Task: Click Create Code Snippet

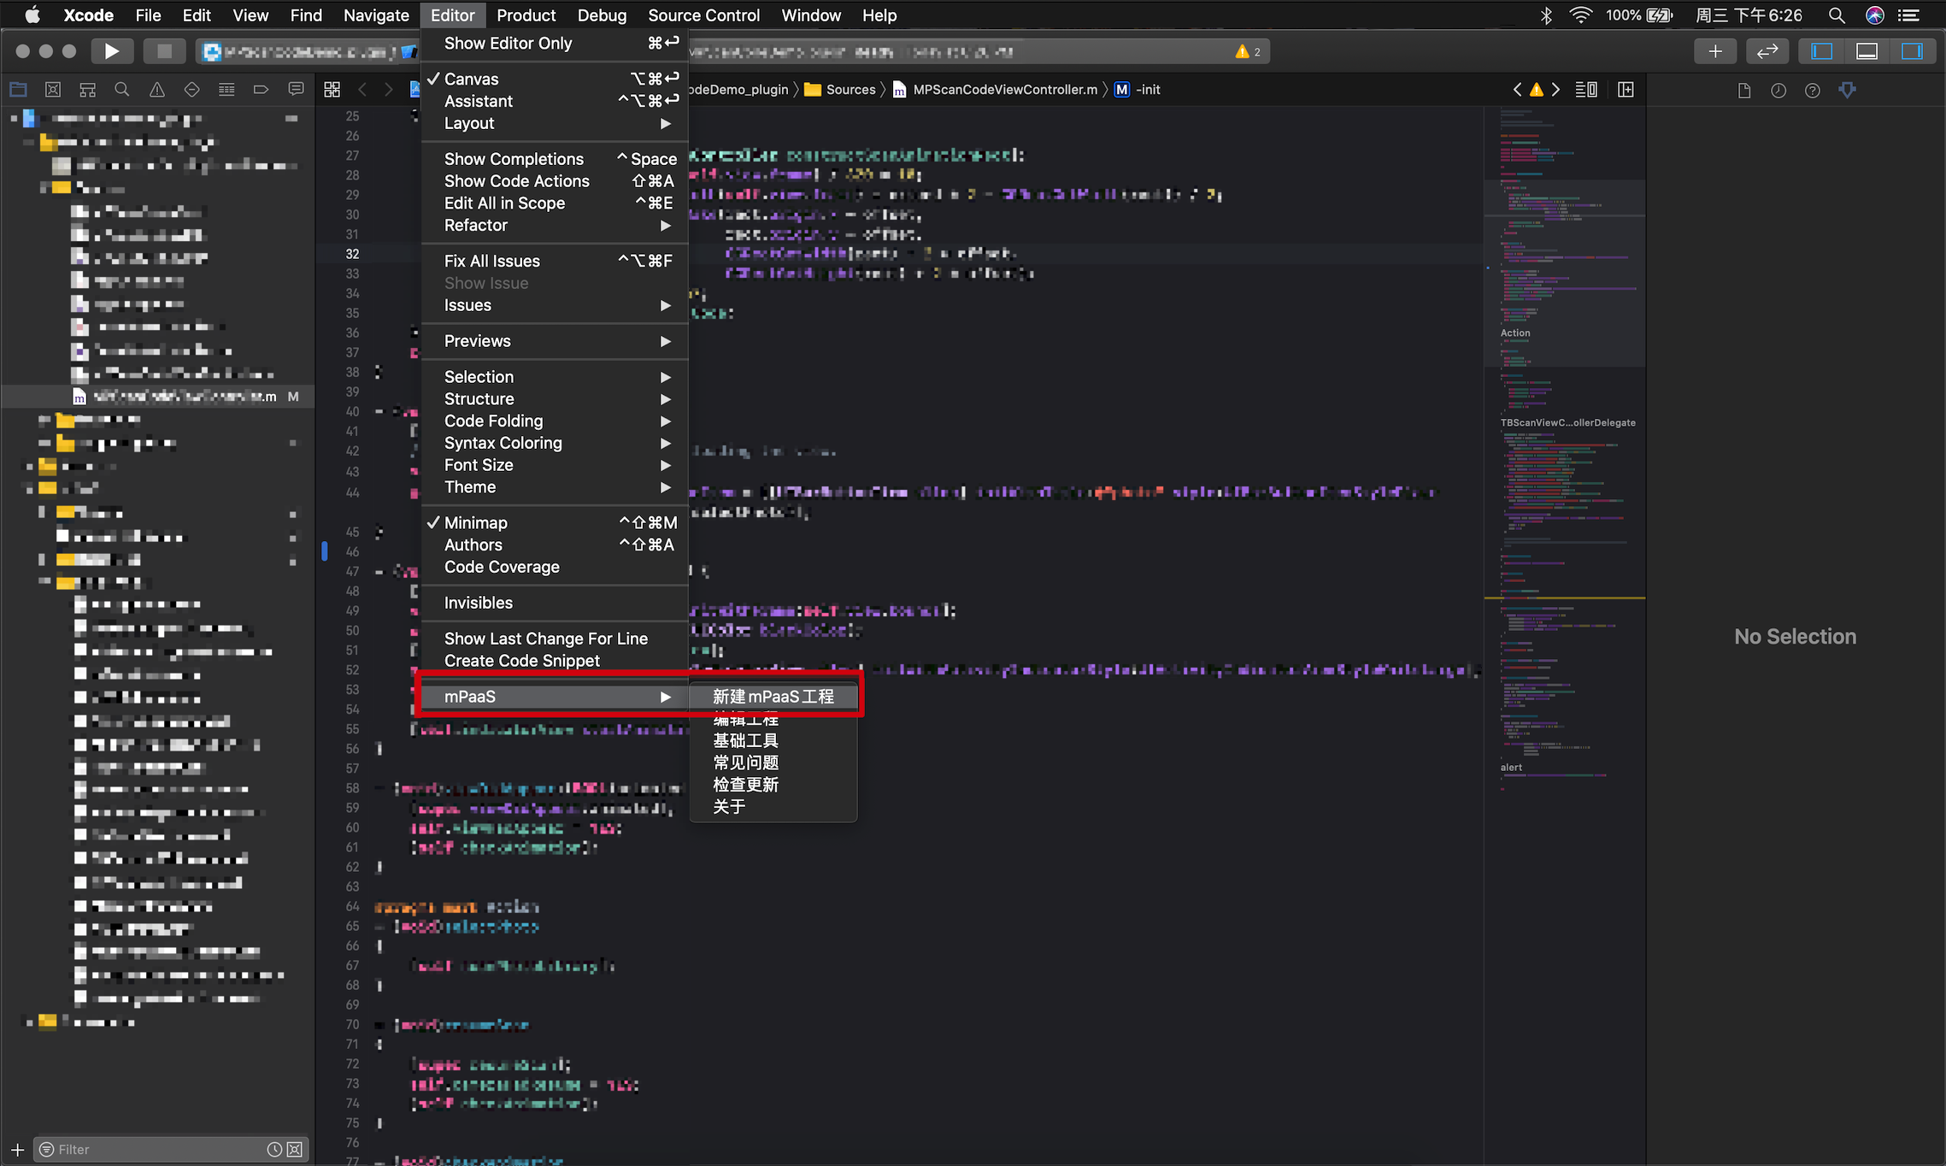Action: (x=555, y=661)
